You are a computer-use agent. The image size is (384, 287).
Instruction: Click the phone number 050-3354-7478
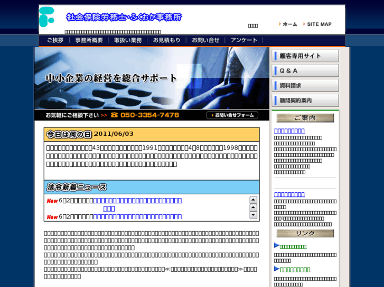point(149,115)
